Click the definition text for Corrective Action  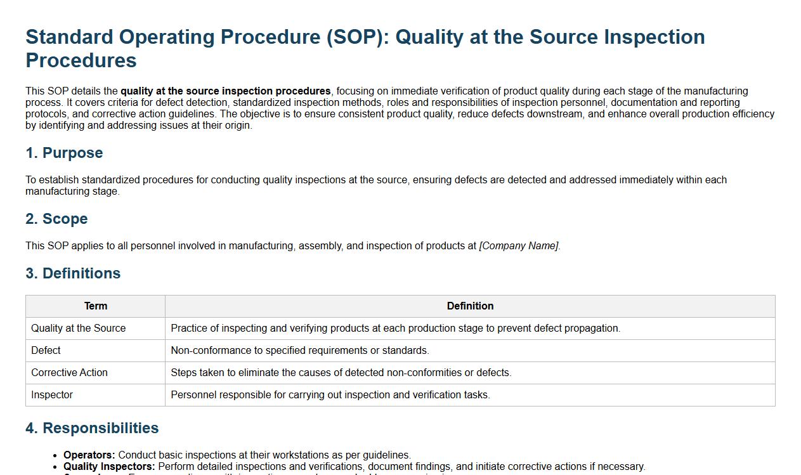click(341, 373)
